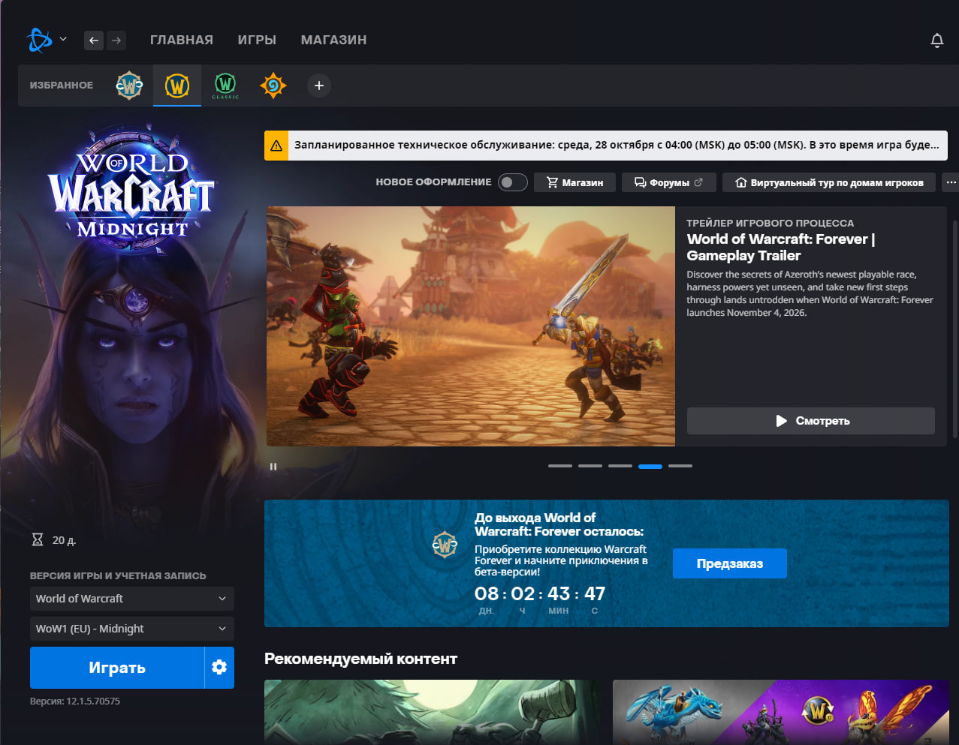The image size is (959, 745).
Task: Open the Форумы external link
Action: tap(668, 182)
